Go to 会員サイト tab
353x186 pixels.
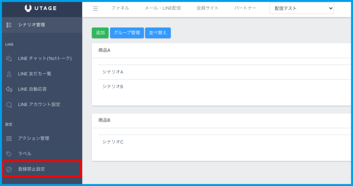click(208, 8)
